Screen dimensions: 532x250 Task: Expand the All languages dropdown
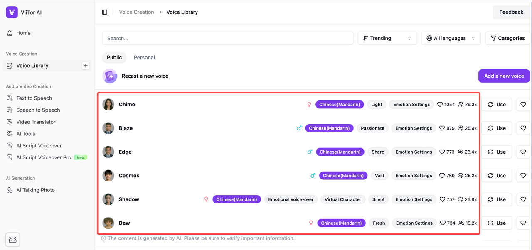(451, 38)
